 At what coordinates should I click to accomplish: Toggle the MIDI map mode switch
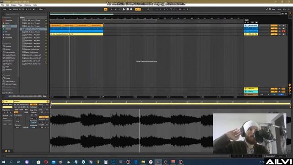pyautogui.click(x=279, y=9)
